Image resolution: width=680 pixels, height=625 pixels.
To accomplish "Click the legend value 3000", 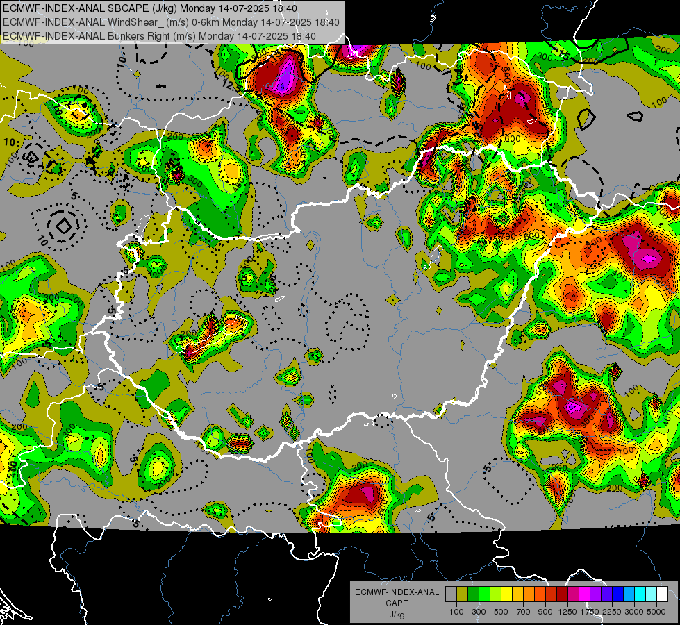I will (x=634, y=612).
